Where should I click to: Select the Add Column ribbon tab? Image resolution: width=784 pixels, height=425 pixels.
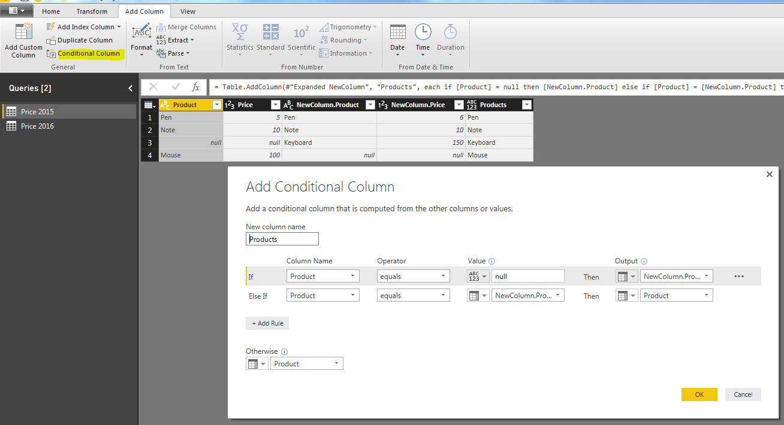144,11
